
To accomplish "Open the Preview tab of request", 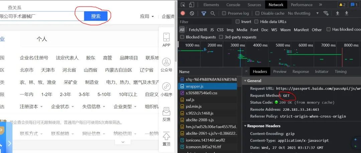I will click(x=280, y=72).
